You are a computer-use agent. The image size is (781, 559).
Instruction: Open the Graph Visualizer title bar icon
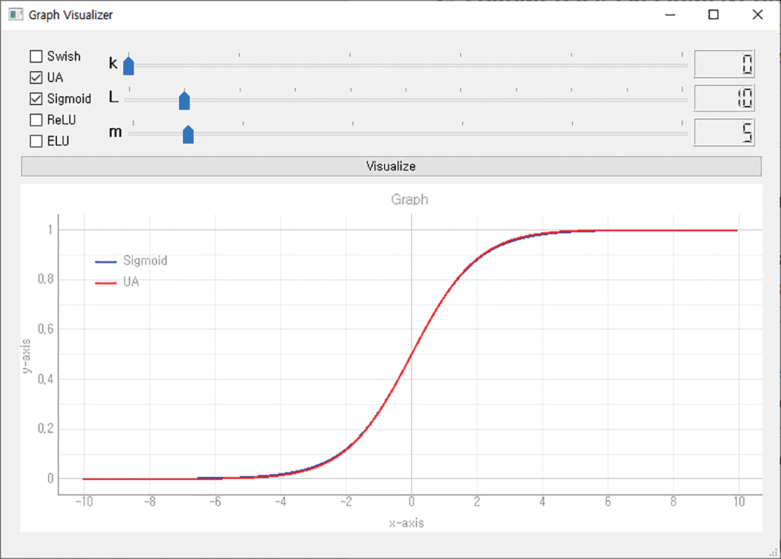pos(16,15)
